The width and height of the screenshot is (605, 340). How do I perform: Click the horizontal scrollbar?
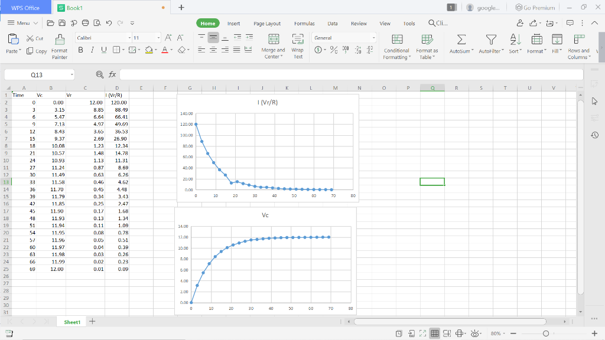(x=450, y=322)
